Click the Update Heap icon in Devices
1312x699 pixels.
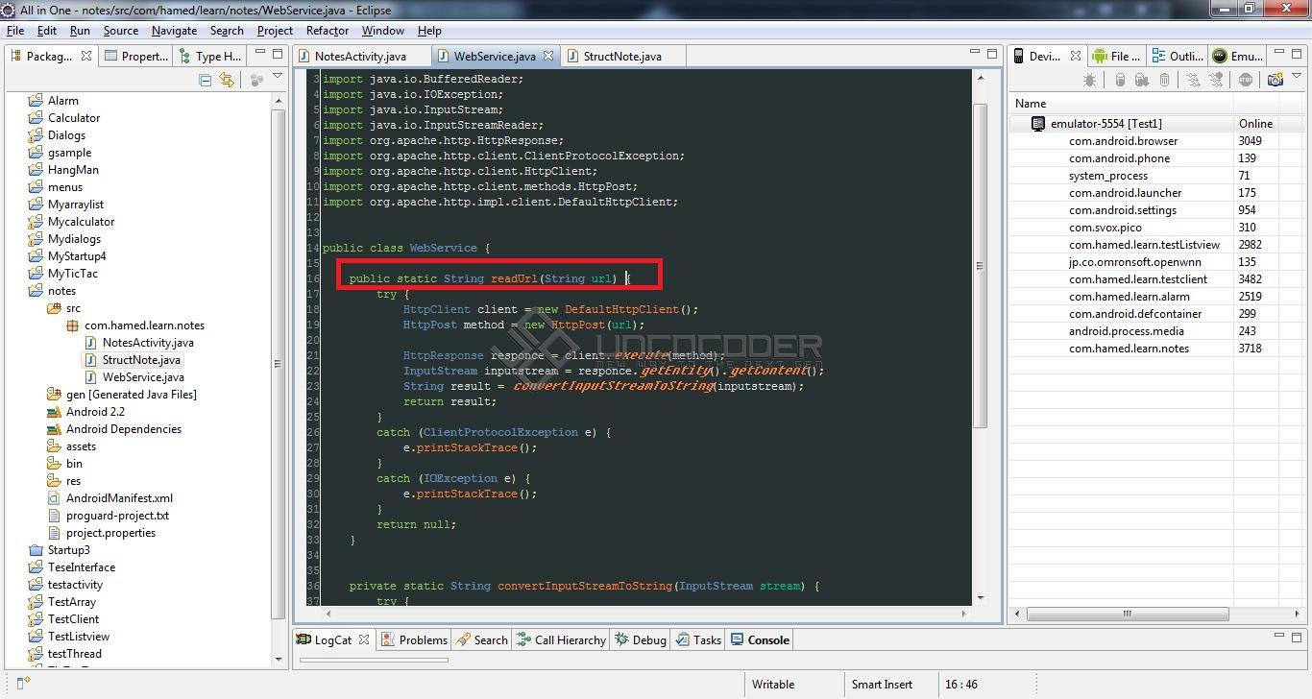(x=1119, y=81)
